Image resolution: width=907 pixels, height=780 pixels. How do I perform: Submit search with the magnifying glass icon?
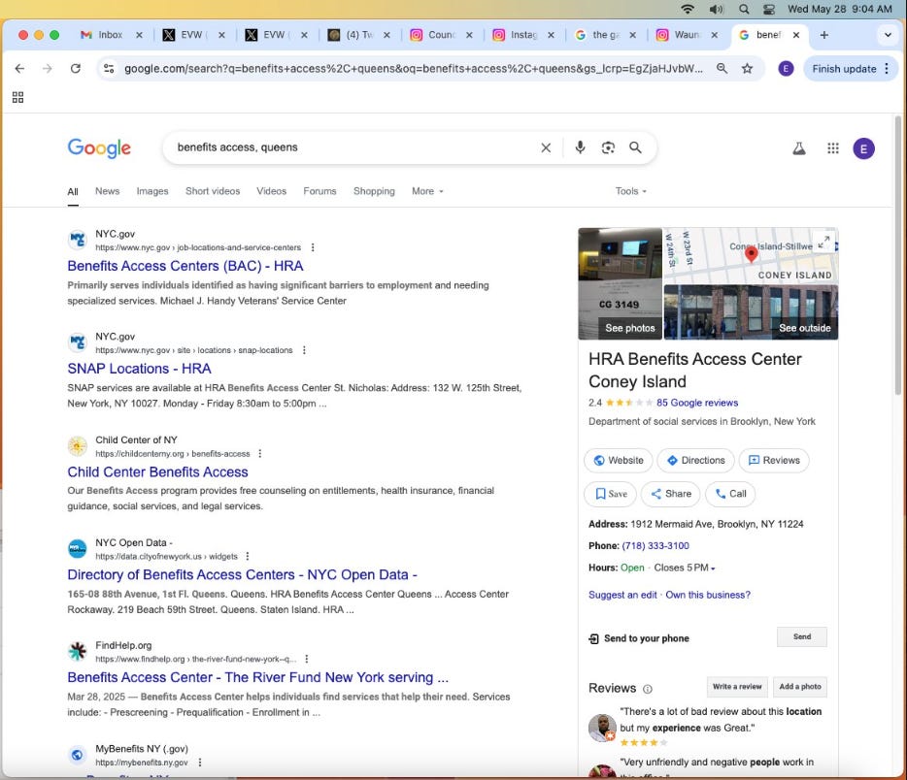point(636,147)
